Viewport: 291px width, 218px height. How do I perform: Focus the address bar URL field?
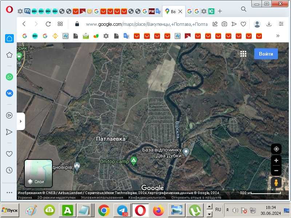coord(147,24)
